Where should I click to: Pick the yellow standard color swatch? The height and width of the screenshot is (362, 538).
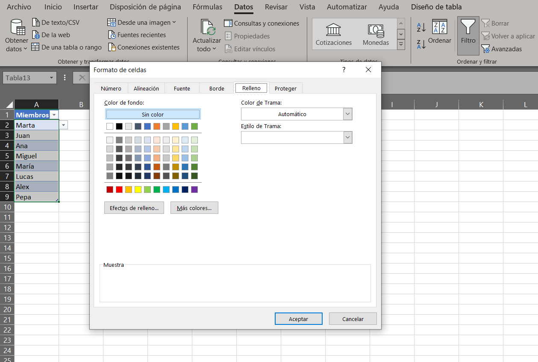pos(138,190)
